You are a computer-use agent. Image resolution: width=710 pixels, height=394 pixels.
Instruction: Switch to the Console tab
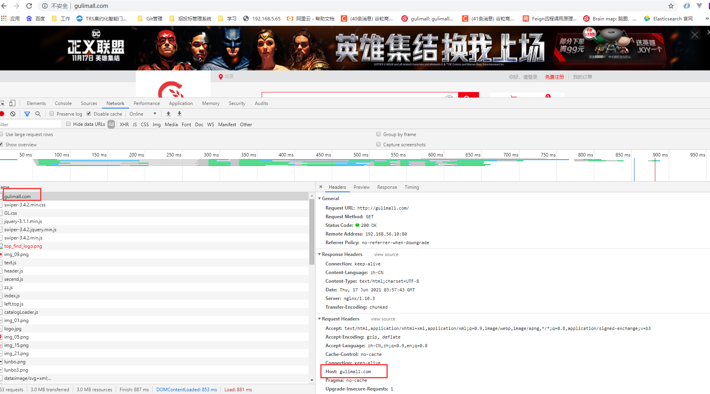click(63, 103)
